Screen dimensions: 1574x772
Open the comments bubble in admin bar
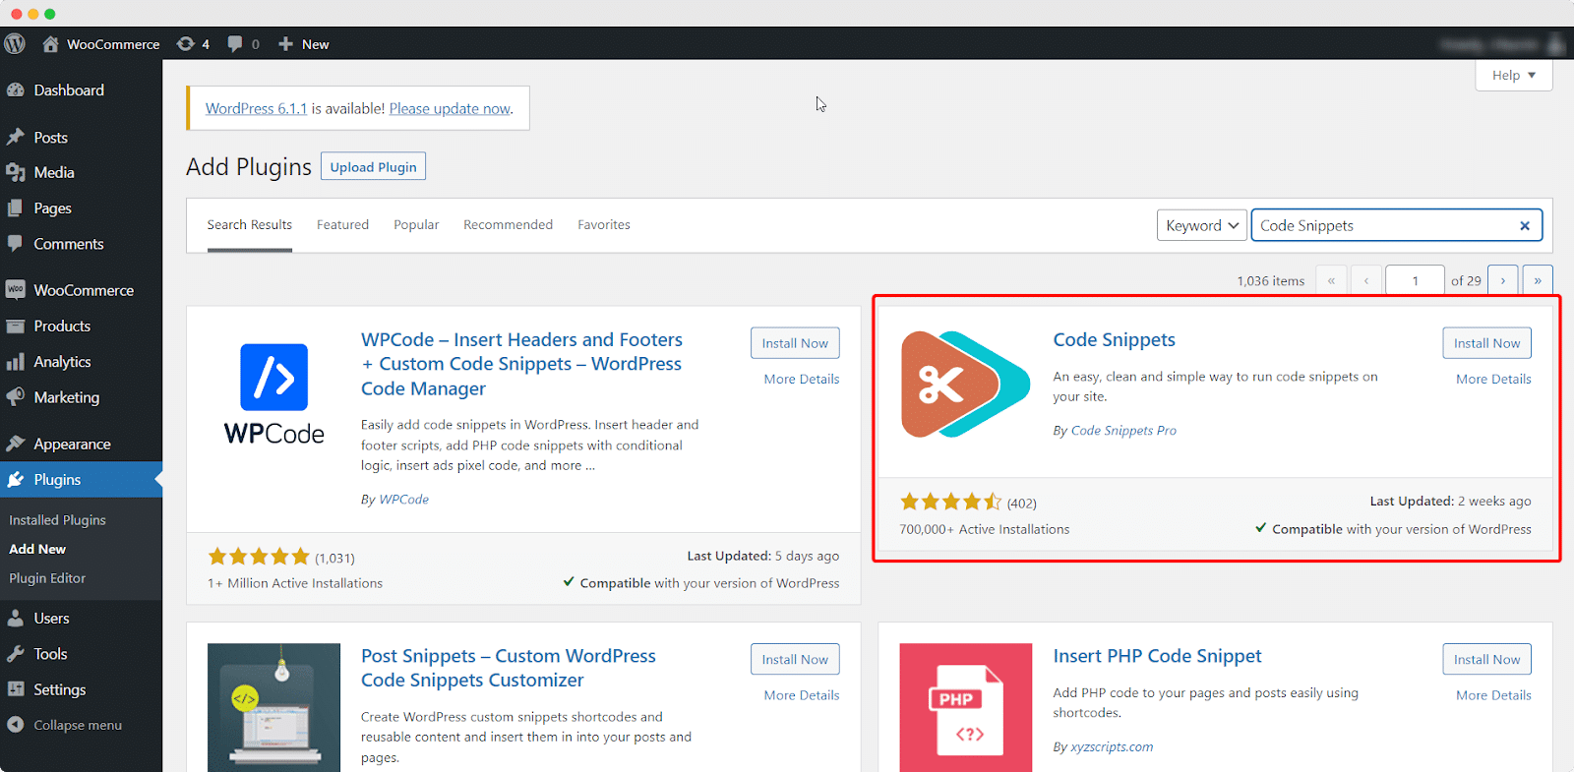pyautogui.click(x=235, y=43)
